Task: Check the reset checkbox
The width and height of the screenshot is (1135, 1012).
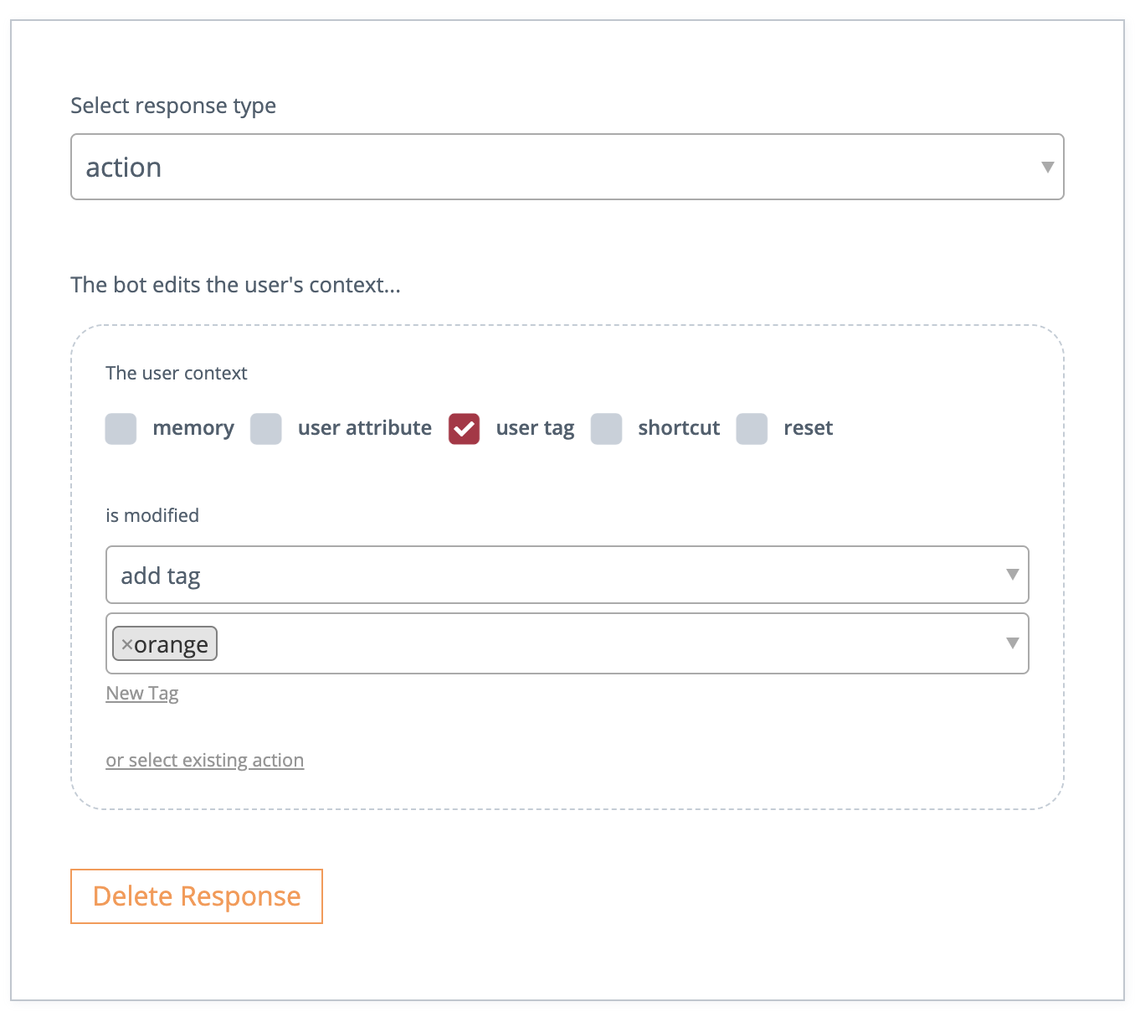Action: pyautogui.click(x=752, y=428)
